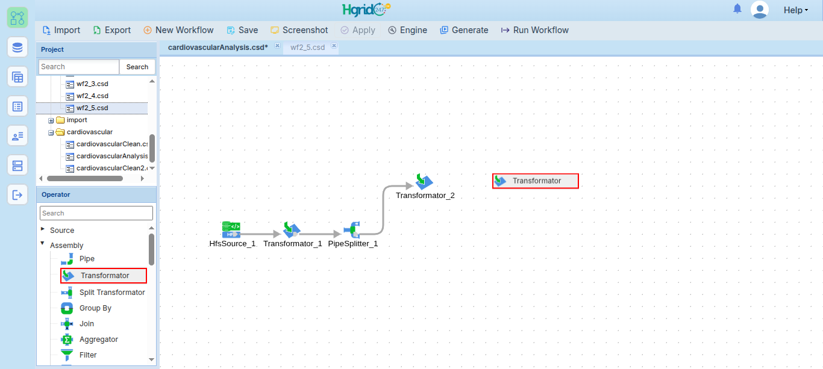The width and height of the screenshot is (823, 369).
Task: Collapse the cardiovascular folder
Action: tap(51, 132)
